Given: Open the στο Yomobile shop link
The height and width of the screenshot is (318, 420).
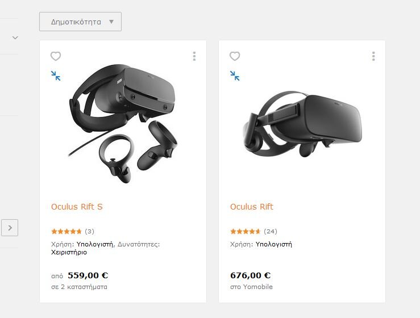Looking at the screenshot, I should pyautogui.click(x=252, y=287).
